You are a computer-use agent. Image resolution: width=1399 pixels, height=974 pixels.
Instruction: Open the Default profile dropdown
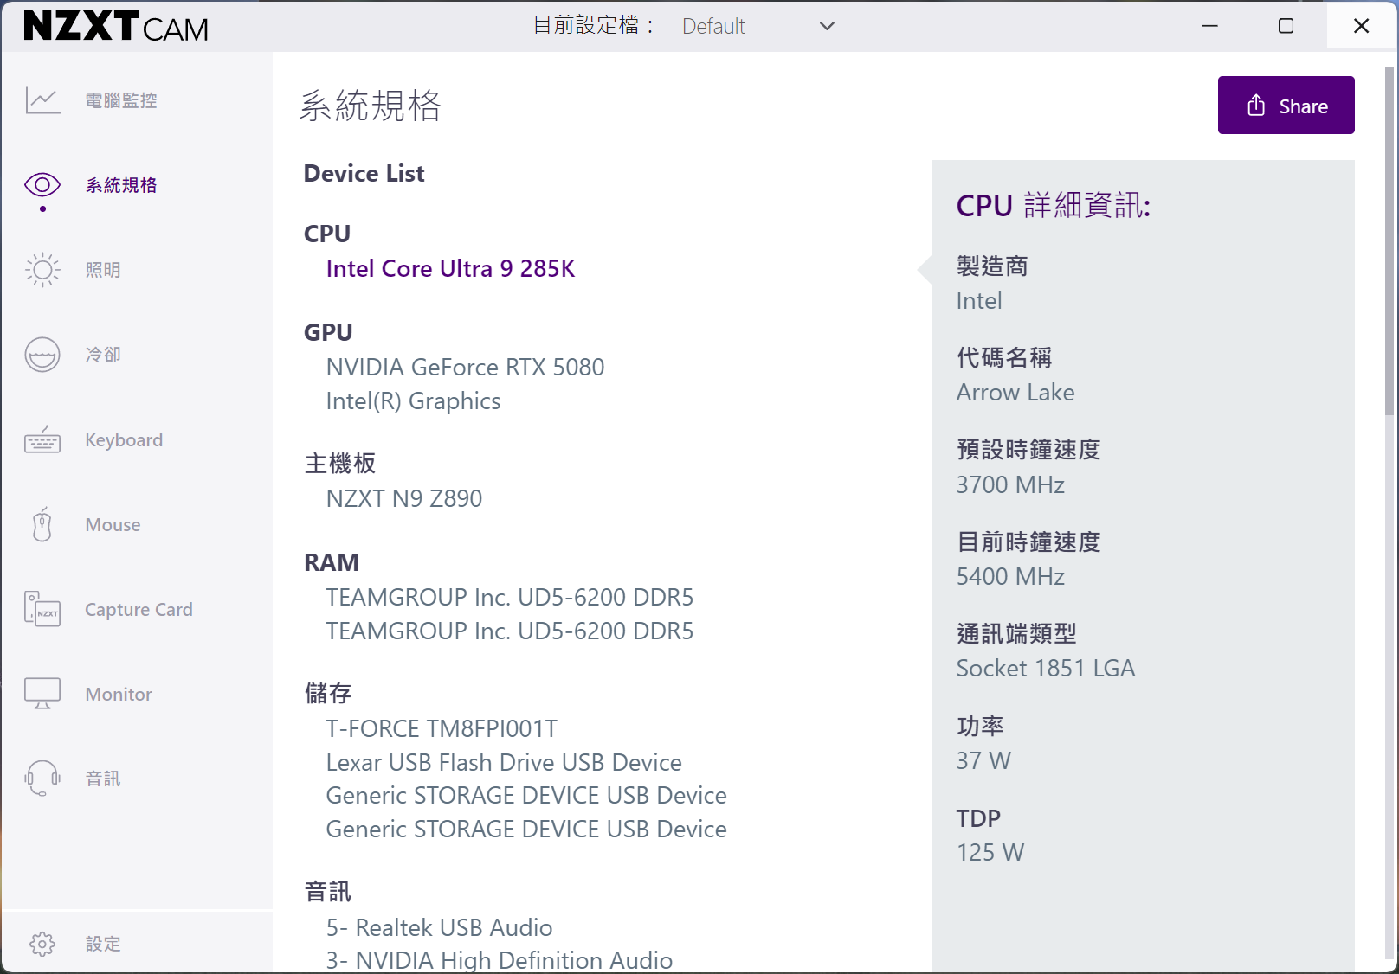[758, 26]
